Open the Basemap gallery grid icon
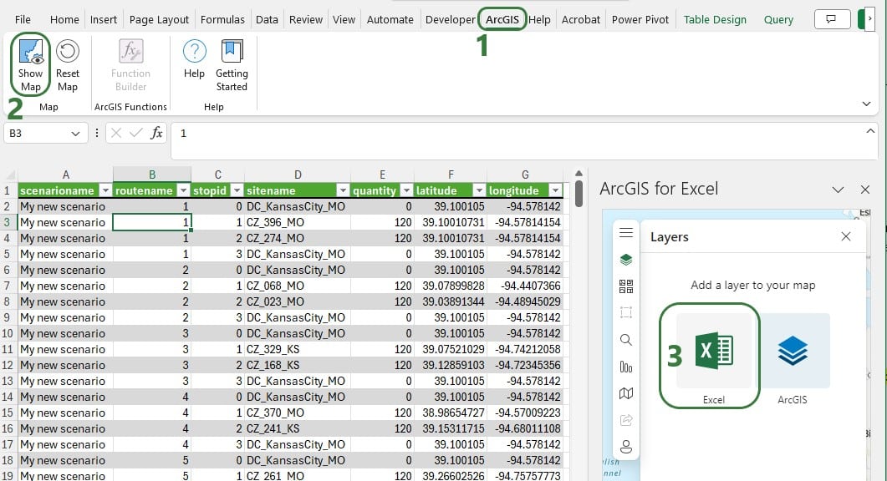 coord(626,286)
